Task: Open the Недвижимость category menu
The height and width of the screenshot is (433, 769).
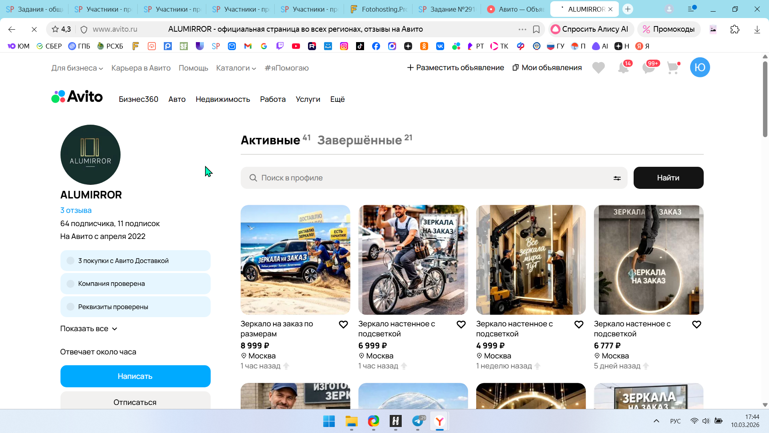Action: point(223,99)
